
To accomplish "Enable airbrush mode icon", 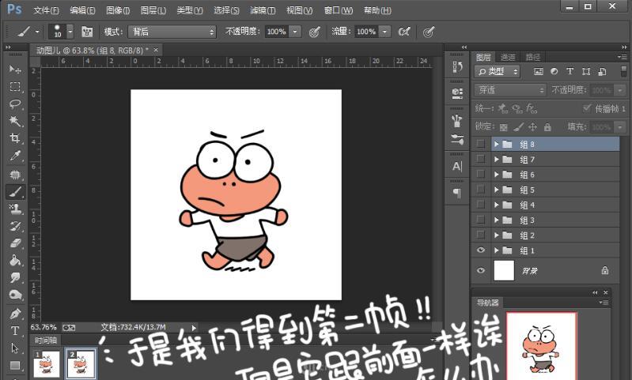I will point(404,32).
